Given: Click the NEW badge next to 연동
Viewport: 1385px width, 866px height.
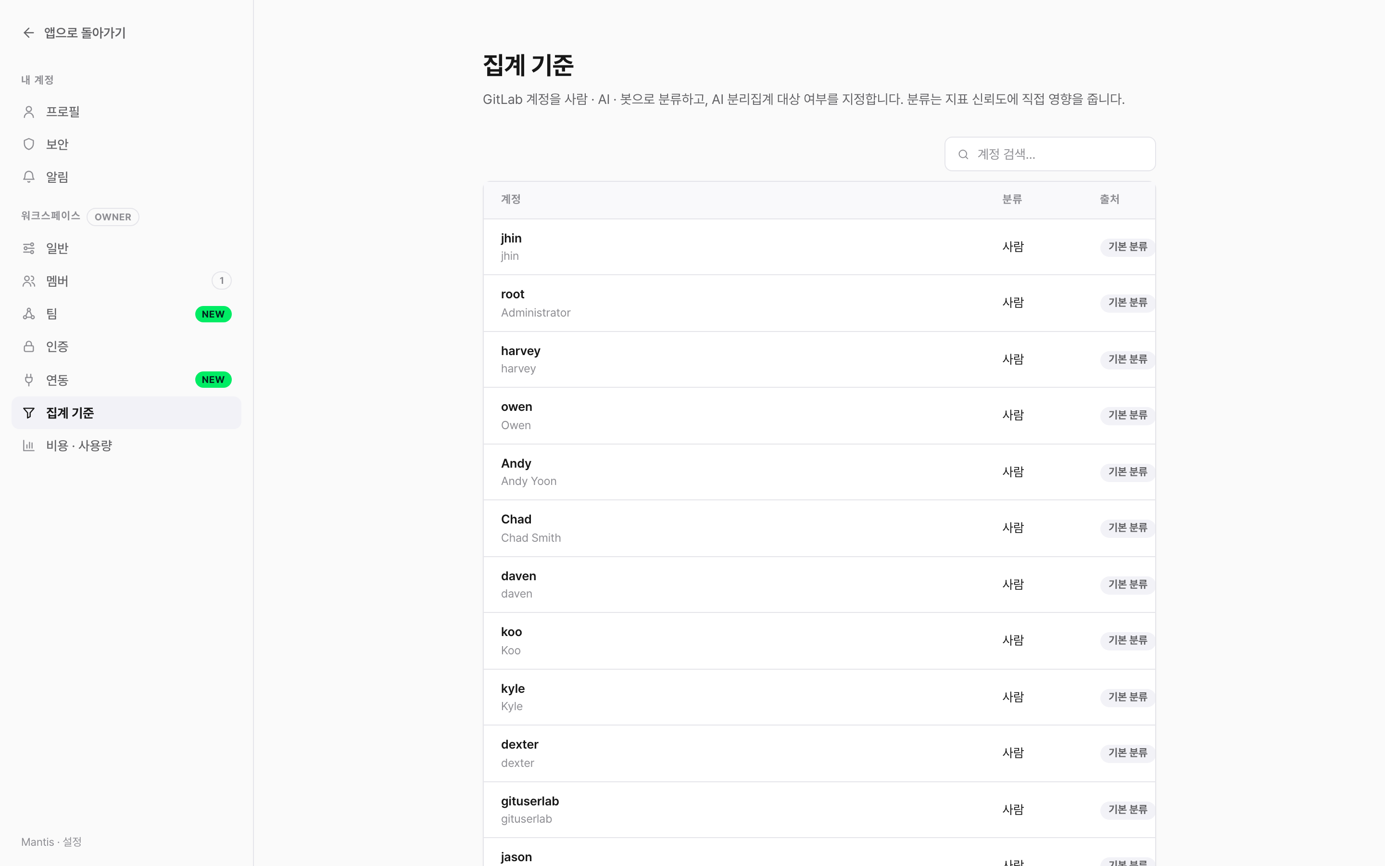Looking at the screenshot, I should click(x=213, y=380).
